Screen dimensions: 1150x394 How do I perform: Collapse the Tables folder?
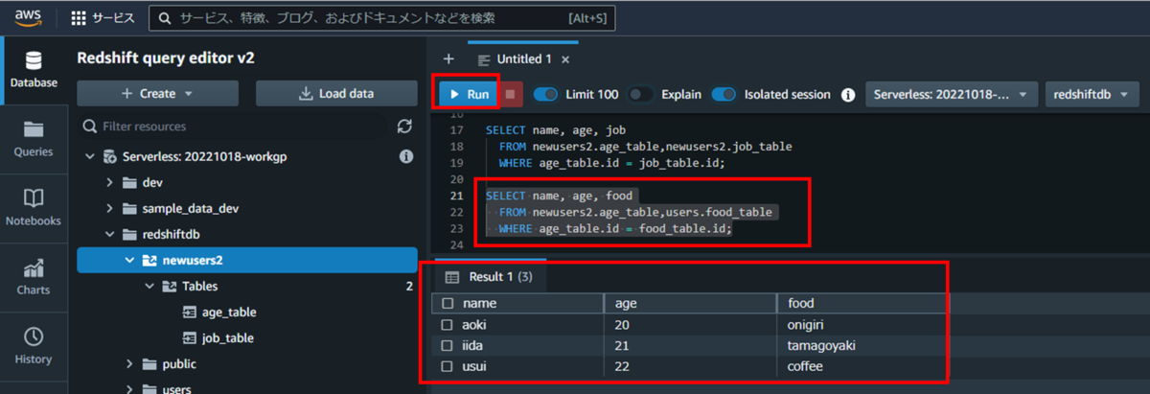(149, 286)
